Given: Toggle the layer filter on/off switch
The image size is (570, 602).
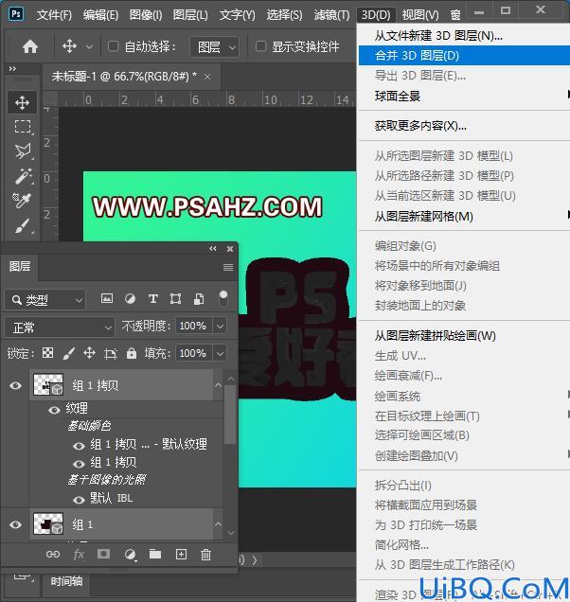Looking at the screenshot, I should (x=223, y=298).
